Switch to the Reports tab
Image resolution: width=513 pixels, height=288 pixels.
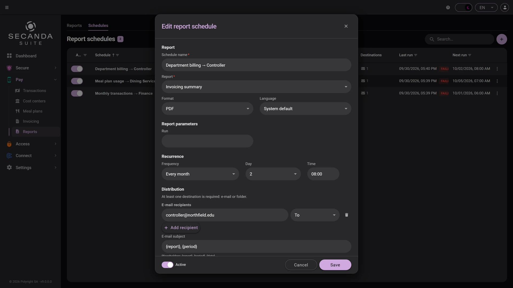click(x=74, y=26)
